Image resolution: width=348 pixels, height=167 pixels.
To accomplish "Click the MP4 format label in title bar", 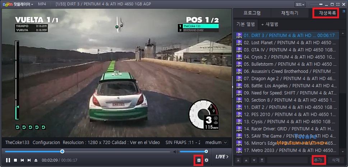I will tap(42, 4).
